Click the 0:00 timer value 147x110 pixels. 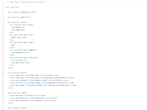point(13,45)
